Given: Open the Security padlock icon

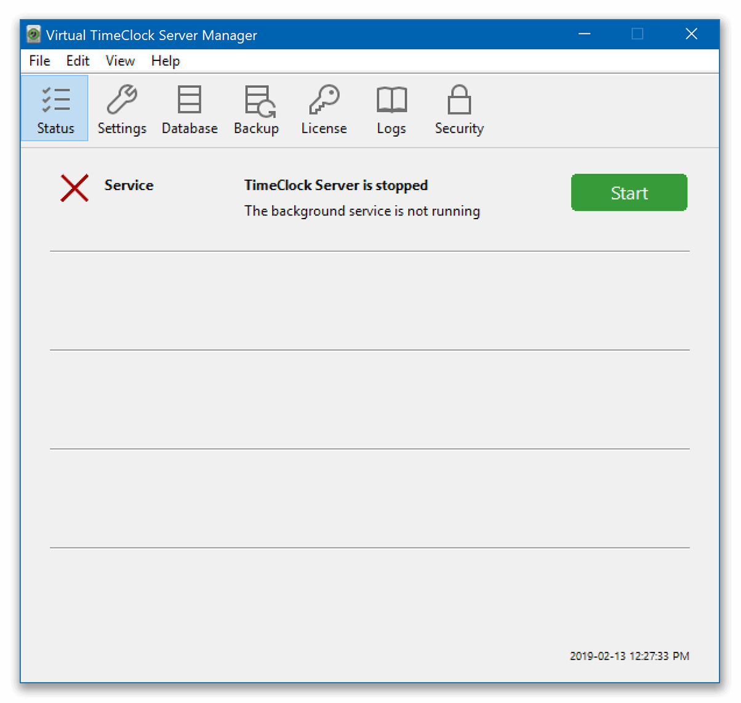Looking at the screenshot, I should coord(459,108).
